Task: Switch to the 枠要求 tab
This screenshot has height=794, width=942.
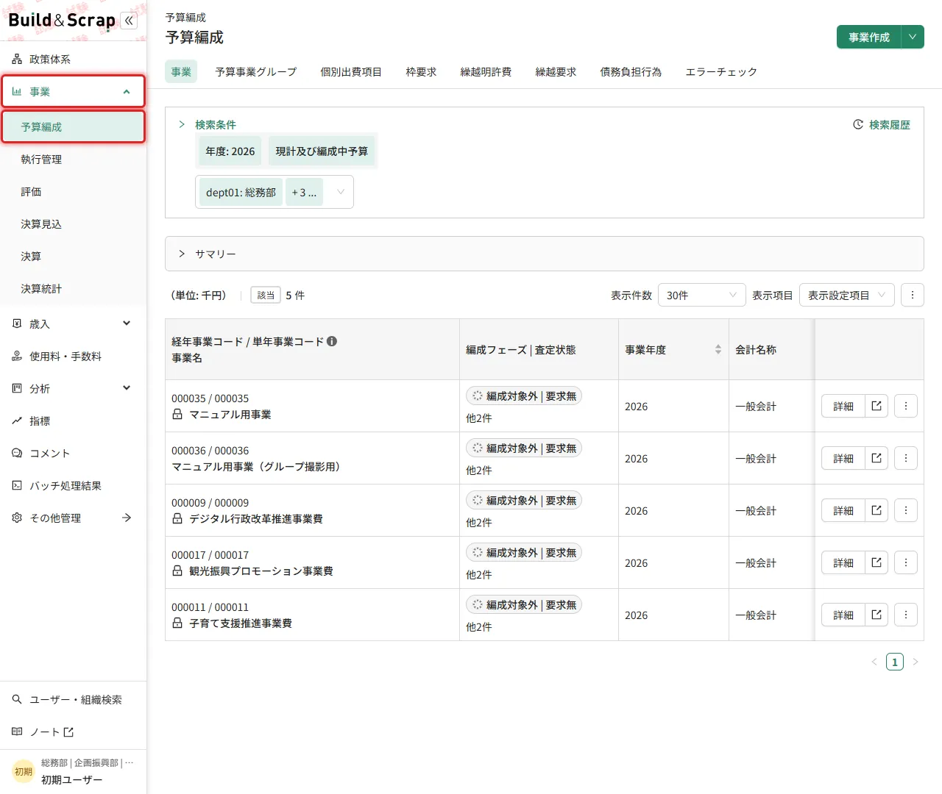Action: [421, 72]
